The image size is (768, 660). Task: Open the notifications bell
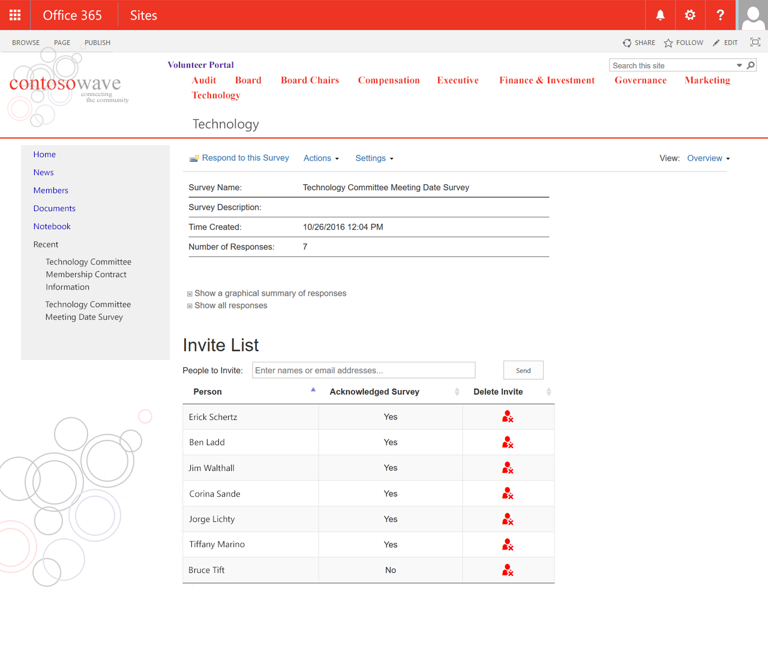660,15
